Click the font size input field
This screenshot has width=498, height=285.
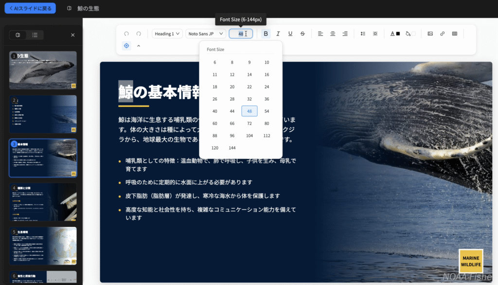[241, 34]
